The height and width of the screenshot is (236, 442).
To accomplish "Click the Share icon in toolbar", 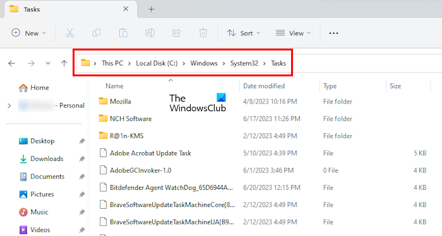I will click(x=176, y=33).
